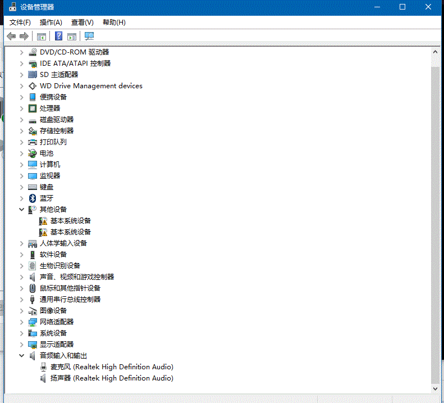The width and height of the screenshot is (444, 403).
Task: Click the 网络适配器 icon
Action: [x=33, y=322]
